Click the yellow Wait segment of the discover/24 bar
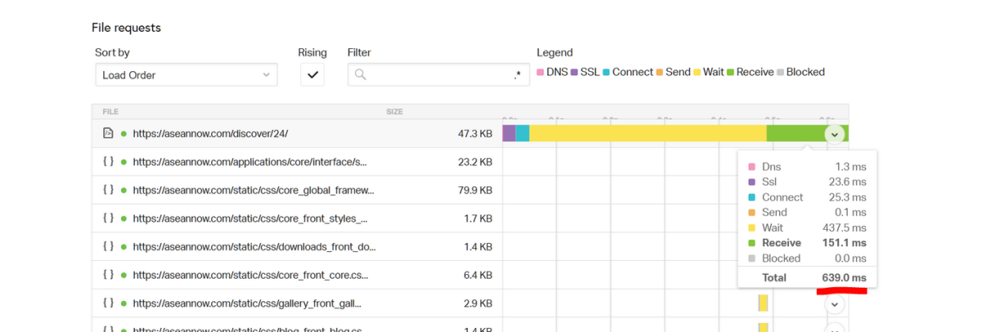This screenshot has height=332, width=982. click(646, 133)
